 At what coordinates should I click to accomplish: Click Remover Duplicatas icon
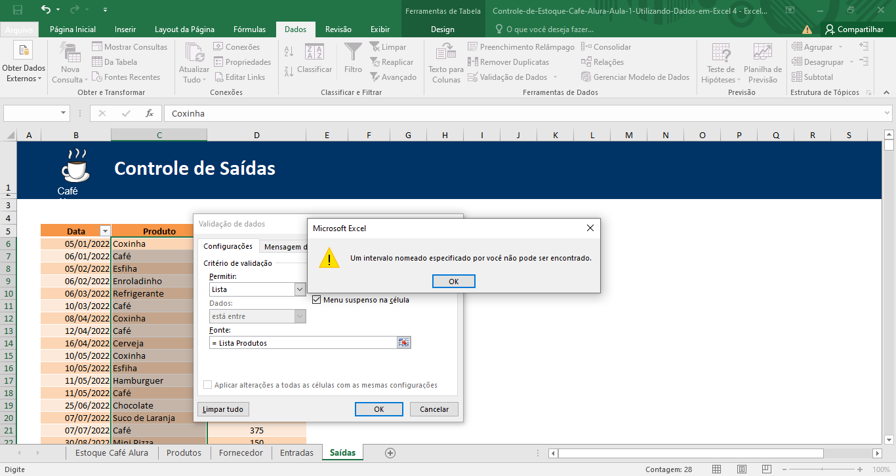pyautogui.click(x=473, y=62)
